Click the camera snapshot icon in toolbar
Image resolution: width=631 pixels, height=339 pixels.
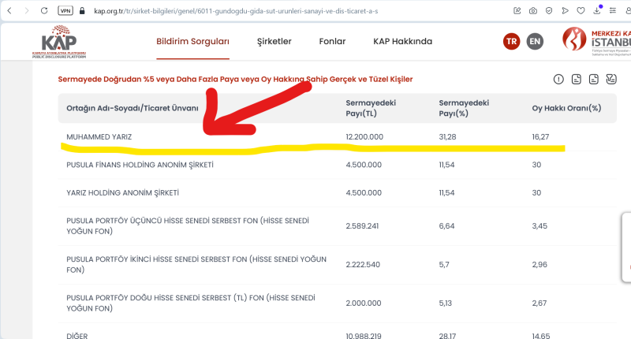533,11
